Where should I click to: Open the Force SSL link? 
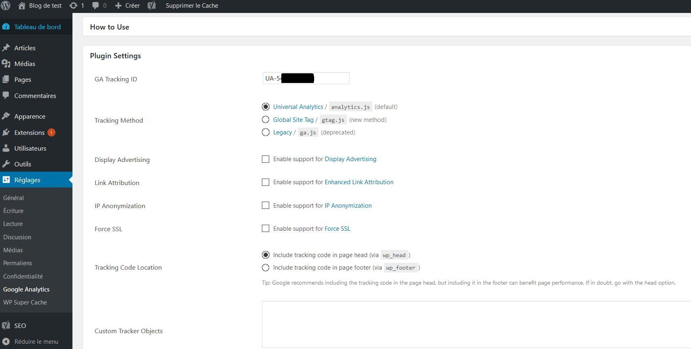[337, 228]
